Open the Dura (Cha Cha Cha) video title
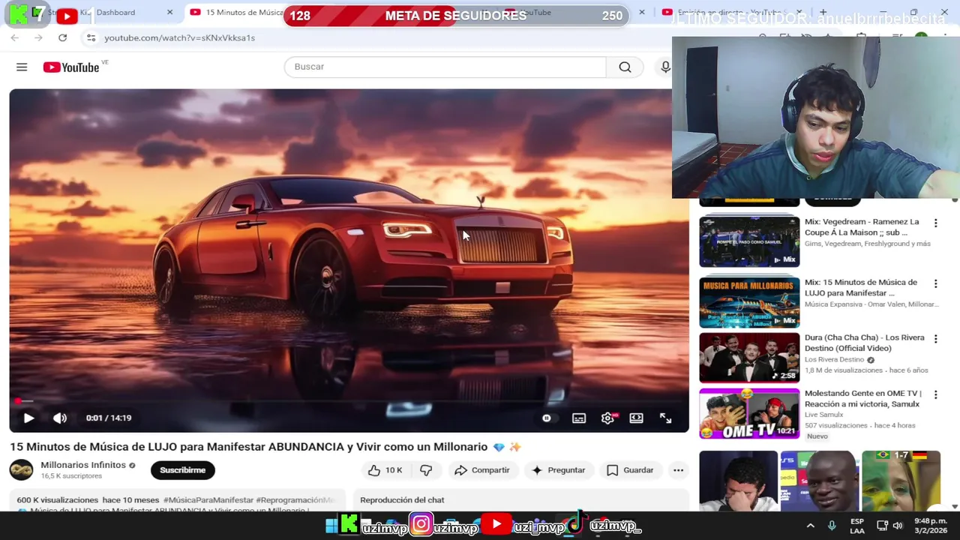The image size is (960, 540). (x=864, y=343)
